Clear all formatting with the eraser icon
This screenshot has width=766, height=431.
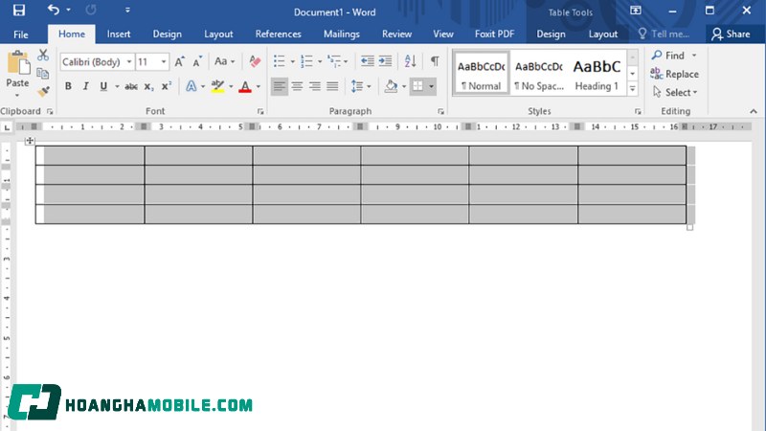tap(254, 61)
